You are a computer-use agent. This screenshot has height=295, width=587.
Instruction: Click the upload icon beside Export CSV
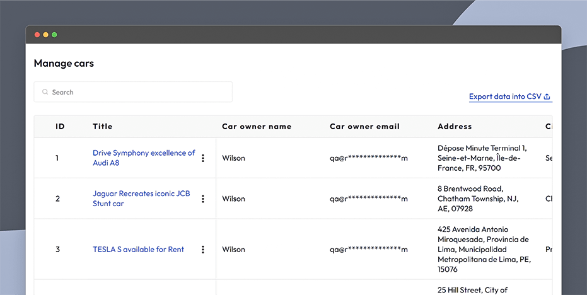[x=547, y=96]
